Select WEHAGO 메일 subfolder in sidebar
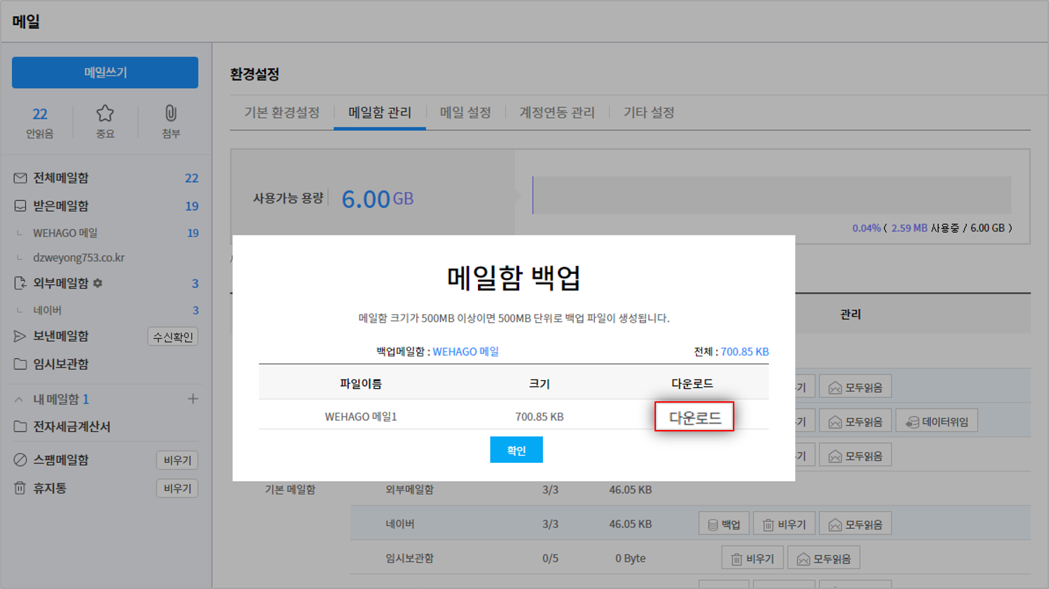The width and height of the screenshot is (1049, 589). point(65,233)
